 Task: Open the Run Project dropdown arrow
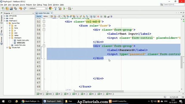[x=67, y=8]
